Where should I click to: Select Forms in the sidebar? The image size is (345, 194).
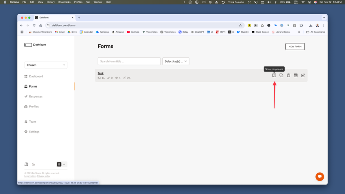click(x=31, y=86)
